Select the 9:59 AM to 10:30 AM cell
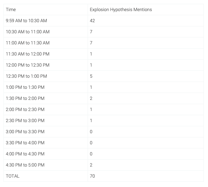Image resolution: width=208 pixels, height=187 pixels. coord(46,21)
